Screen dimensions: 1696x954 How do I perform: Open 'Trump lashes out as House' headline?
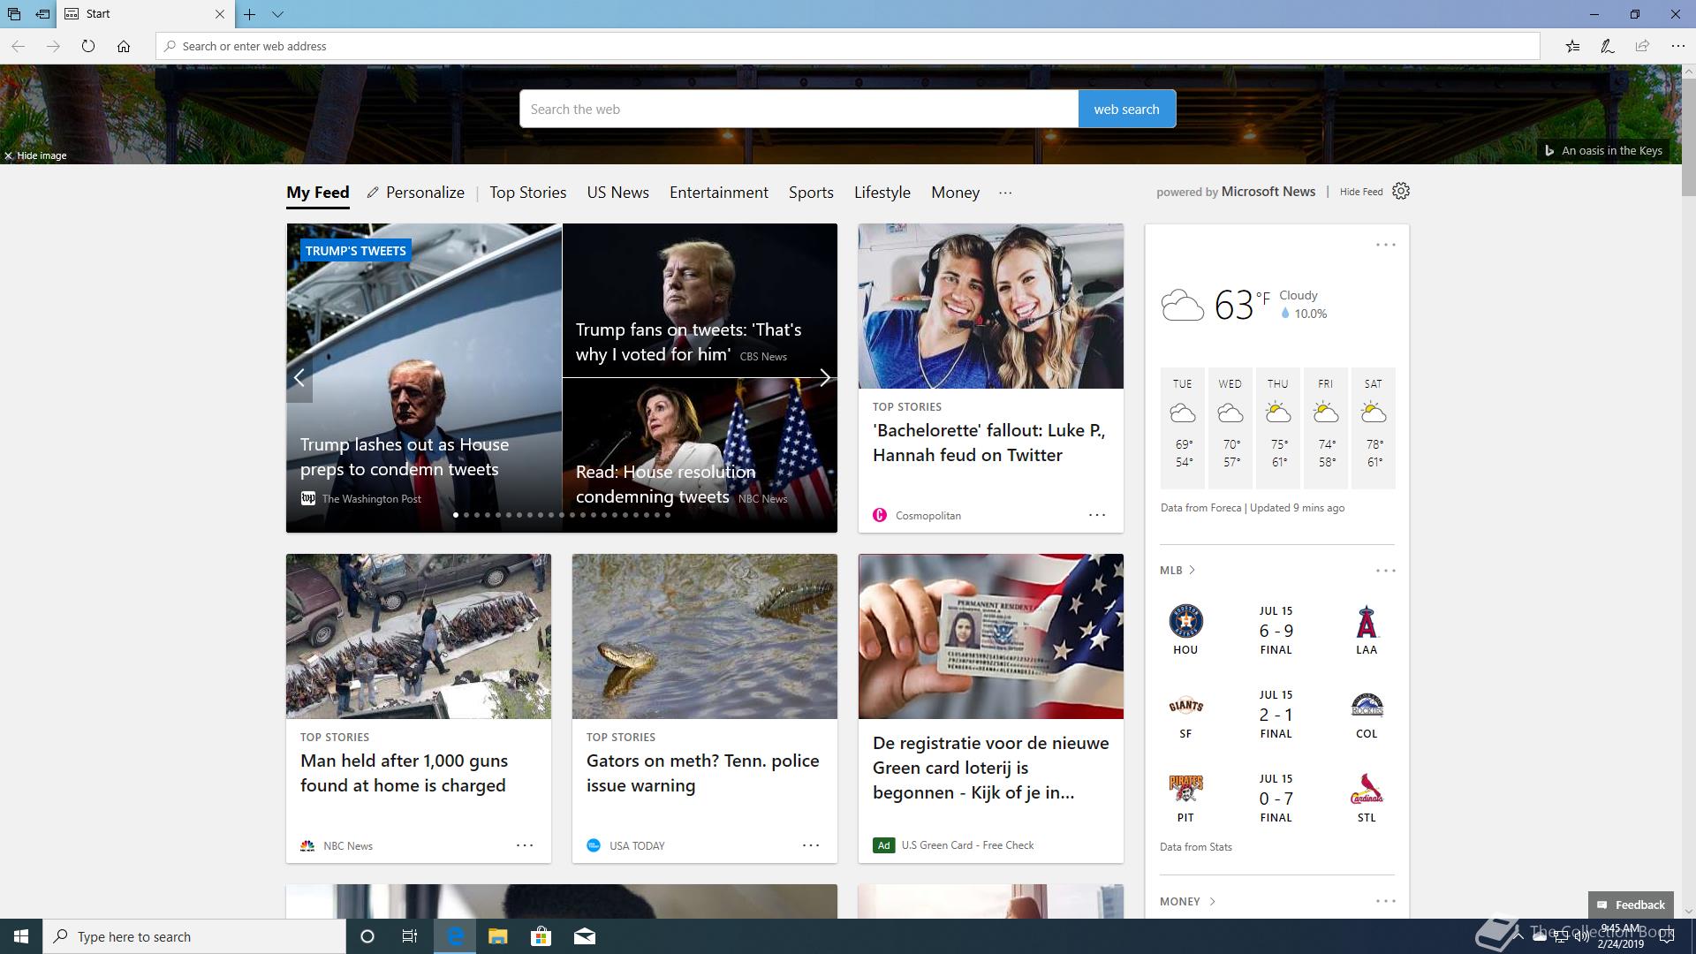[405, 457]
